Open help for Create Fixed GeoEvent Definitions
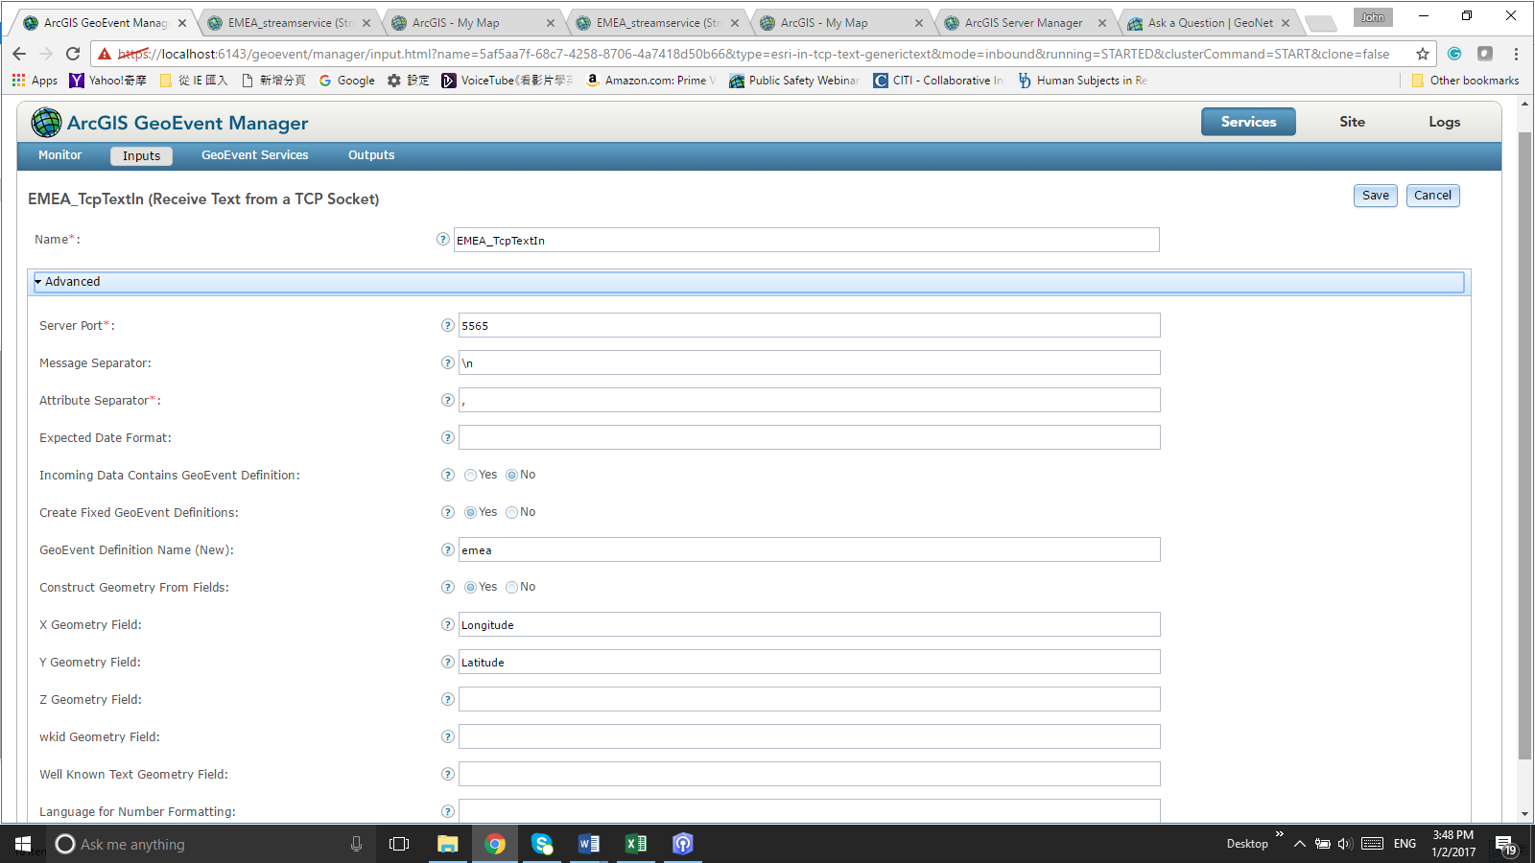 [447, 513]
